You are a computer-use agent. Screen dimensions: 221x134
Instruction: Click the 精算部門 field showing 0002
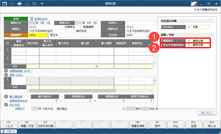(38, 35)
